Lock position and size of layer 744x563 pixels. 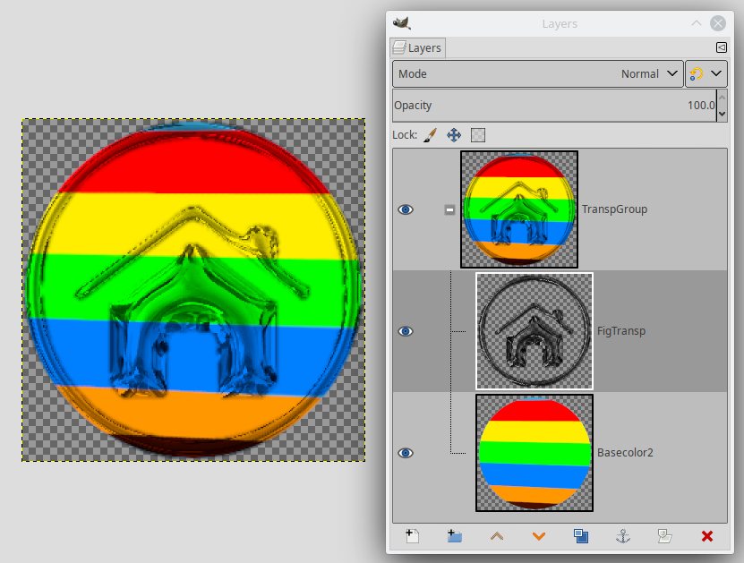tap(454, 135)
